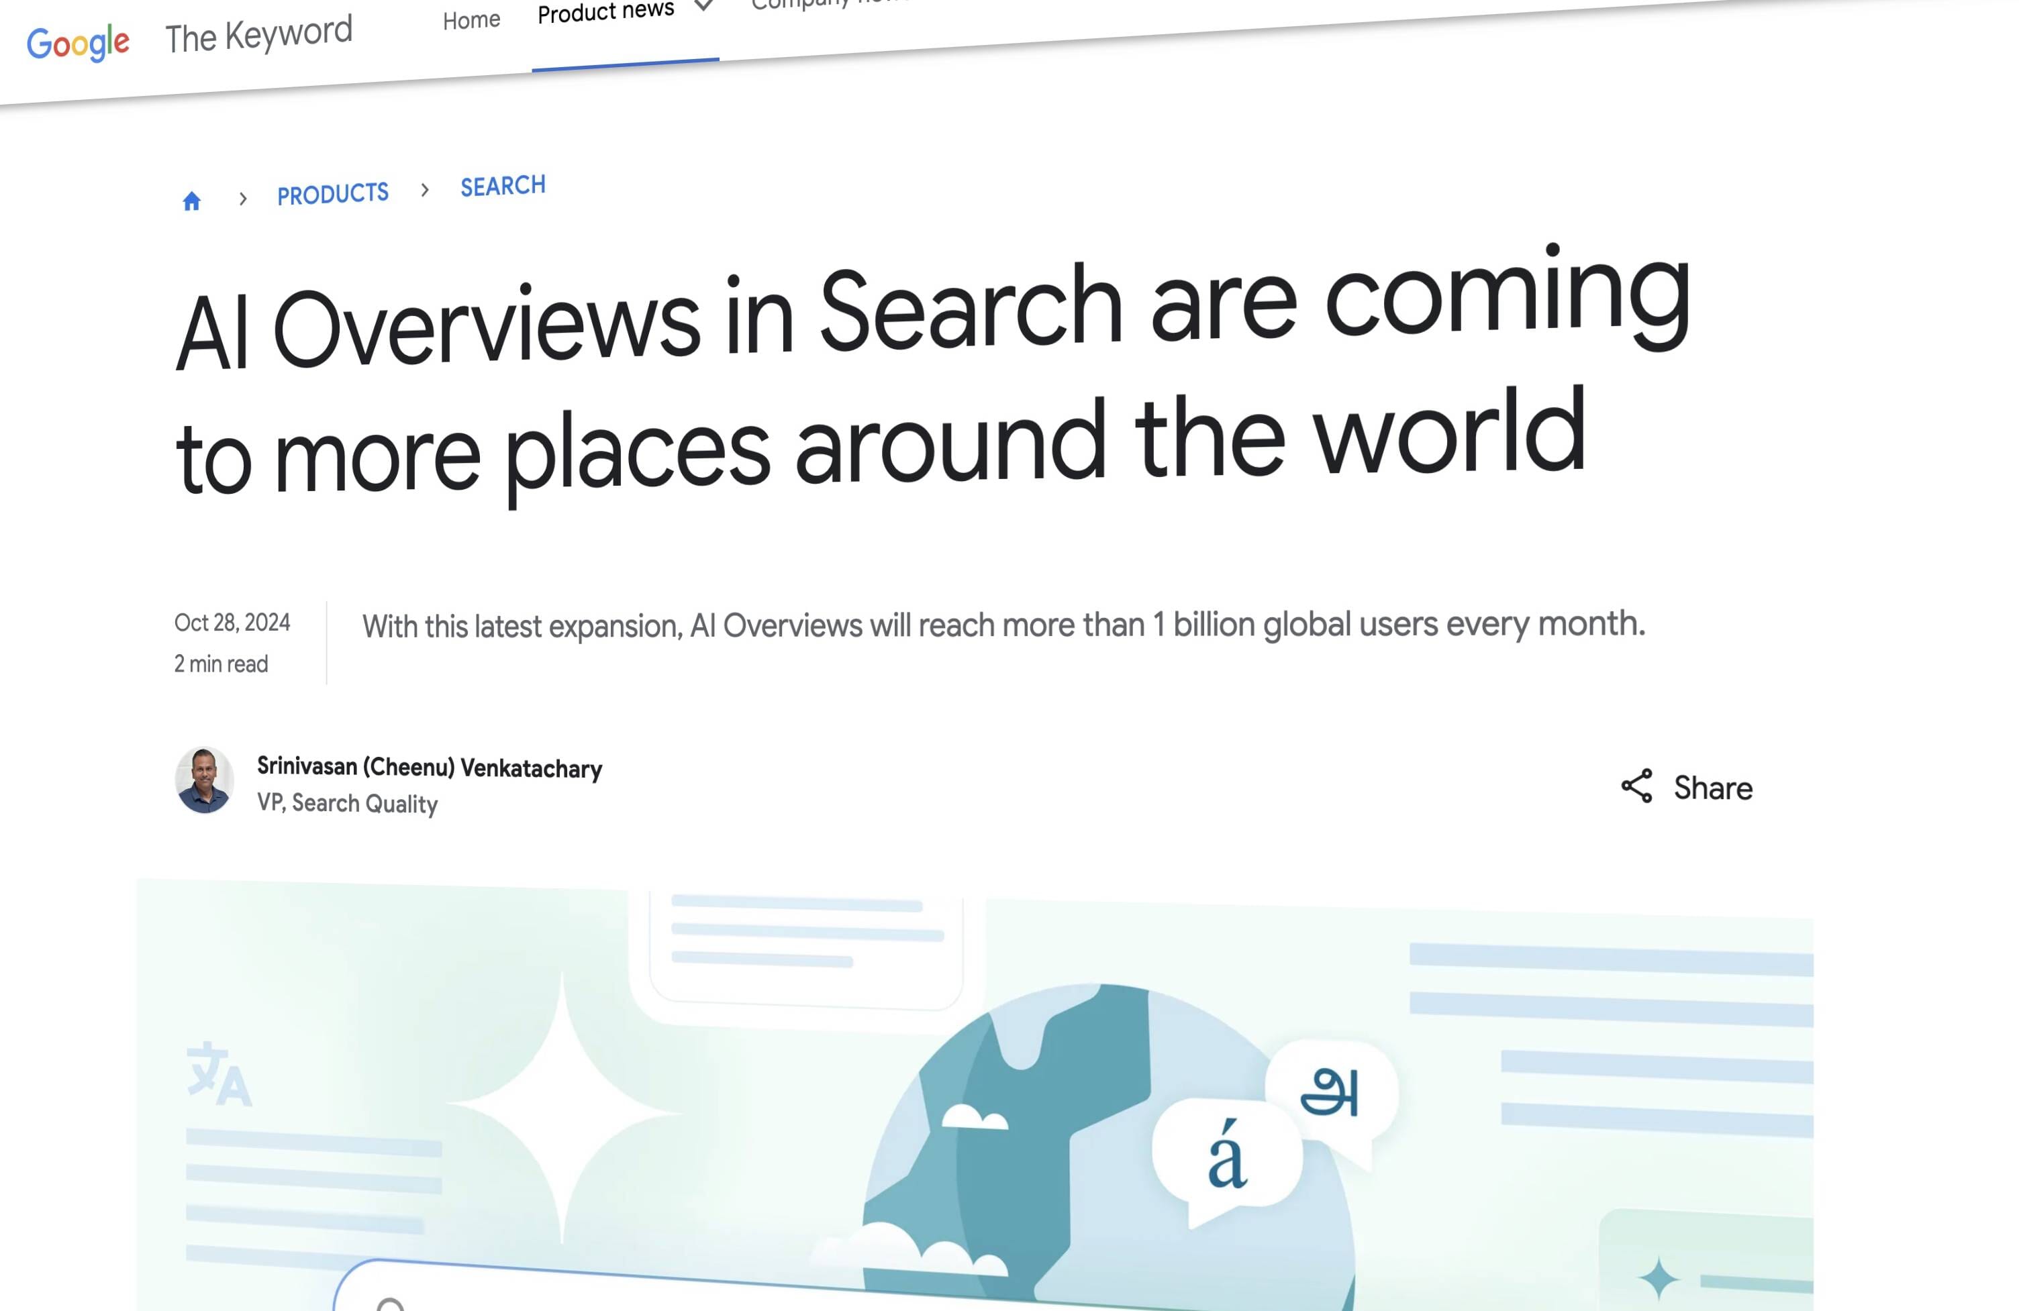Click the author profile photo
Image resolution: width=2019 pixels, height=1311 pixels.
[x=203, y=780]
